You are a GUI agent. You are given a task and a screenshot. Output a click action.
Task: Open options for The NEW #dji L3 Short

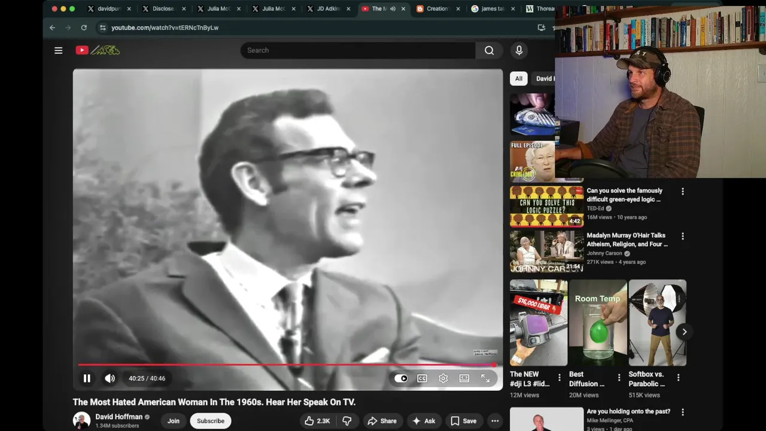(560, 378)
